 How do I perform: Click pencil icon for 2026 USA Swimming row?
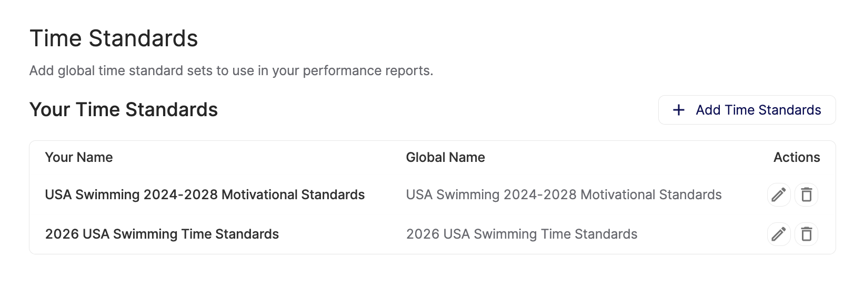coord(779,234)
